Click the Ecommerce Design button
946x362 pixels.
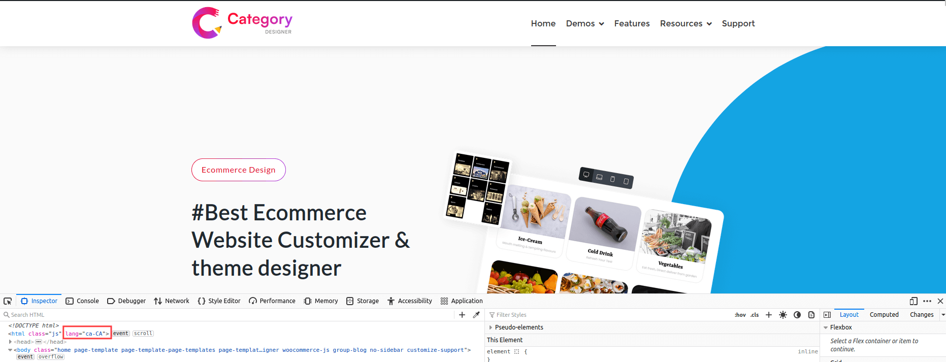click(238, 170)
